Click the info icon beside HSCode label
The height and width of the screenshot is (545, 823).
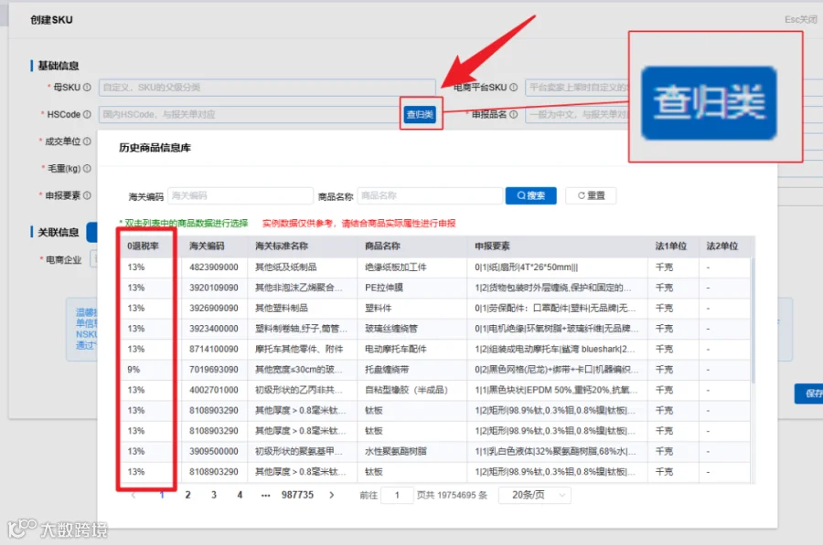[x=87, y=114]
